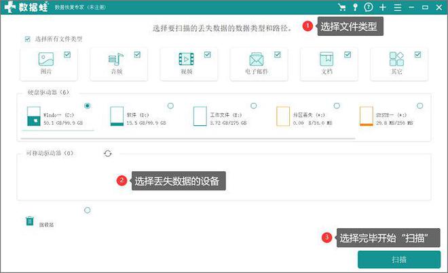Open the shopping cart purchase icon
Screen dimensions: 448x273
pyautogui.click(x=342, y=7)
